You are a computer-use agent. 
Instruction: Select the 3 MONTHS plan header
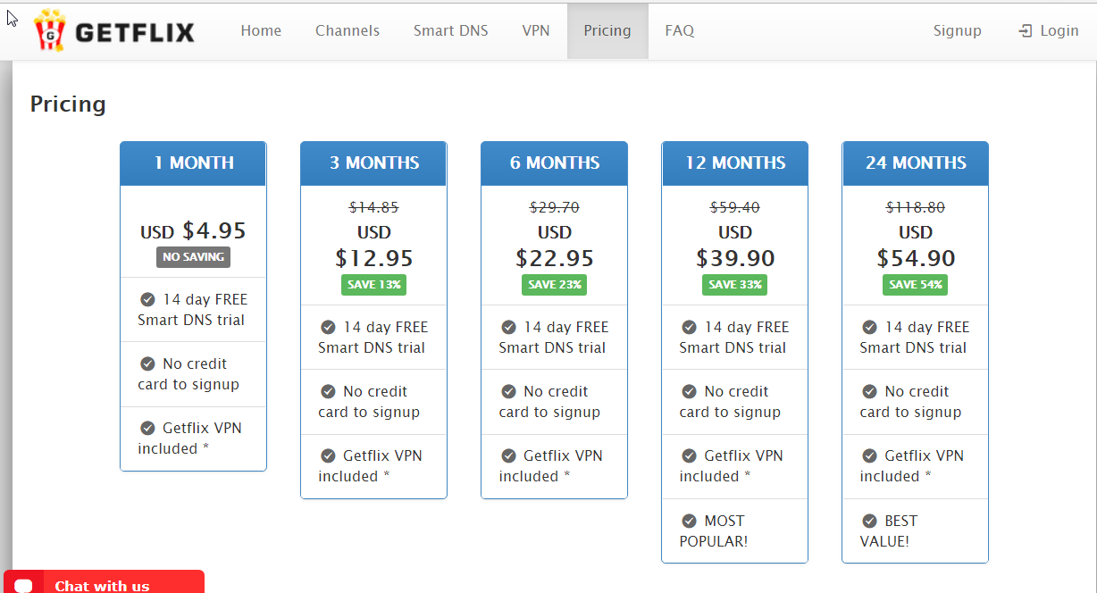(374, 163)
